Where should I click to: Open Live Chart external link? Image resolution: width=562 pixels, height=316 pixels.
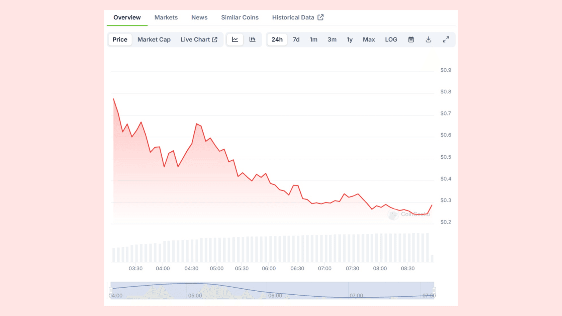[199, 39]
